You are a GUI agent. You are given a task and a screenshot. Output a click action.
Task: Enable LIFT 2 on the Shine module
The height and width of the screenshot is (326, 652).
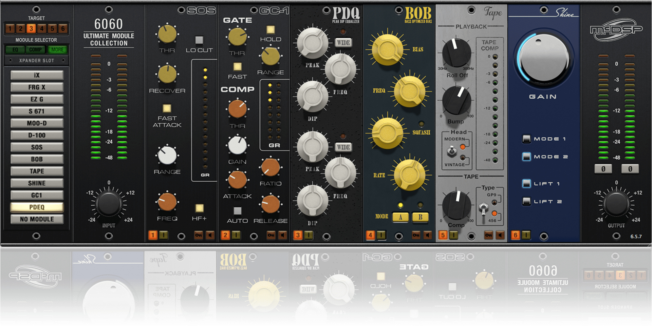(526, 201)
